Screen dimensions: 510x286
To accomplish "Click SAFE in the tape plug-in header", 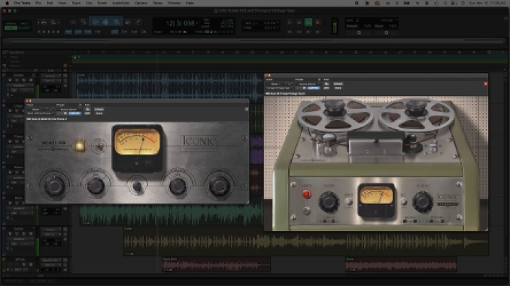I will [x=339, y=88].
